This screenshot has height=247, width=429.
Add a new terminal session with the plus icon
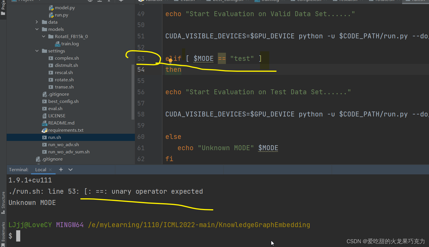(61, 169)
